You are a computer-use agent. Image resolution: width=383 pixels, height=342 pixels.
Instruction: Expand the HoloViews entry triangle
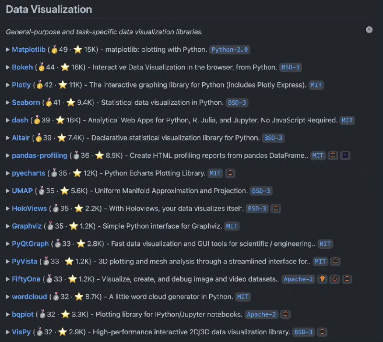tap(8, 209)
